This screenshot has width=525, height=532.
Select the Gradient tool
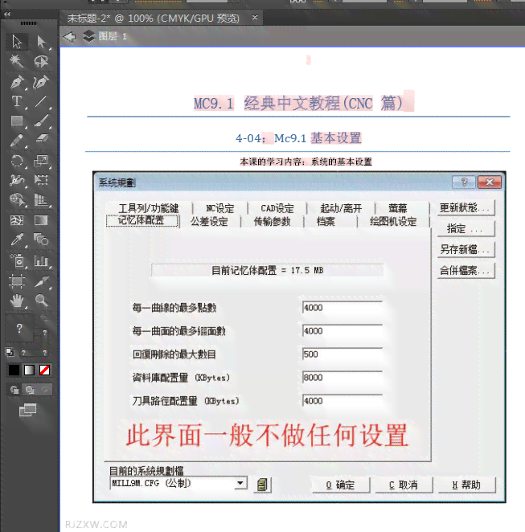pos(41,220)
